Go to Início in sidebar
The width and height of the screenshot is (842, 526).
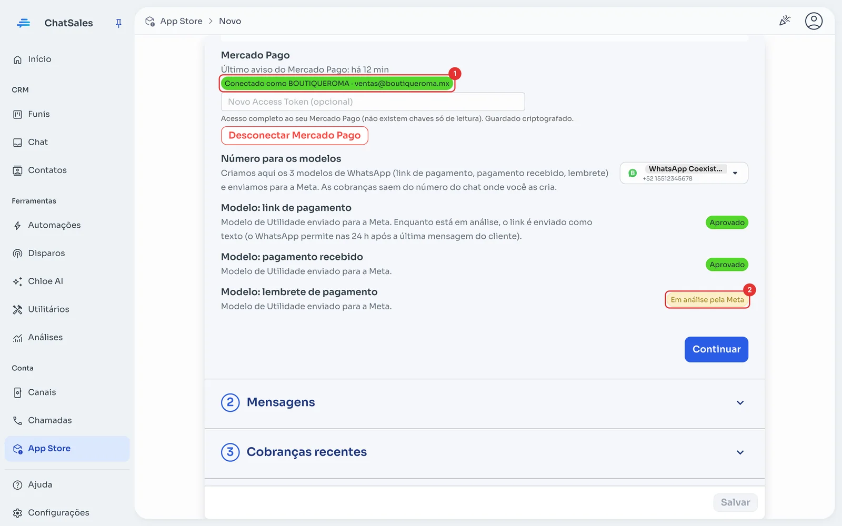pos(67,59)
